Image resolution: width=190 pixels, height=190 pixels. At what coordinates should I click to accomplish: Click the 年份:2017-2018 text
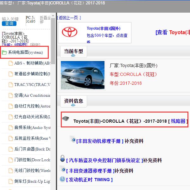[x=126, y=83]
